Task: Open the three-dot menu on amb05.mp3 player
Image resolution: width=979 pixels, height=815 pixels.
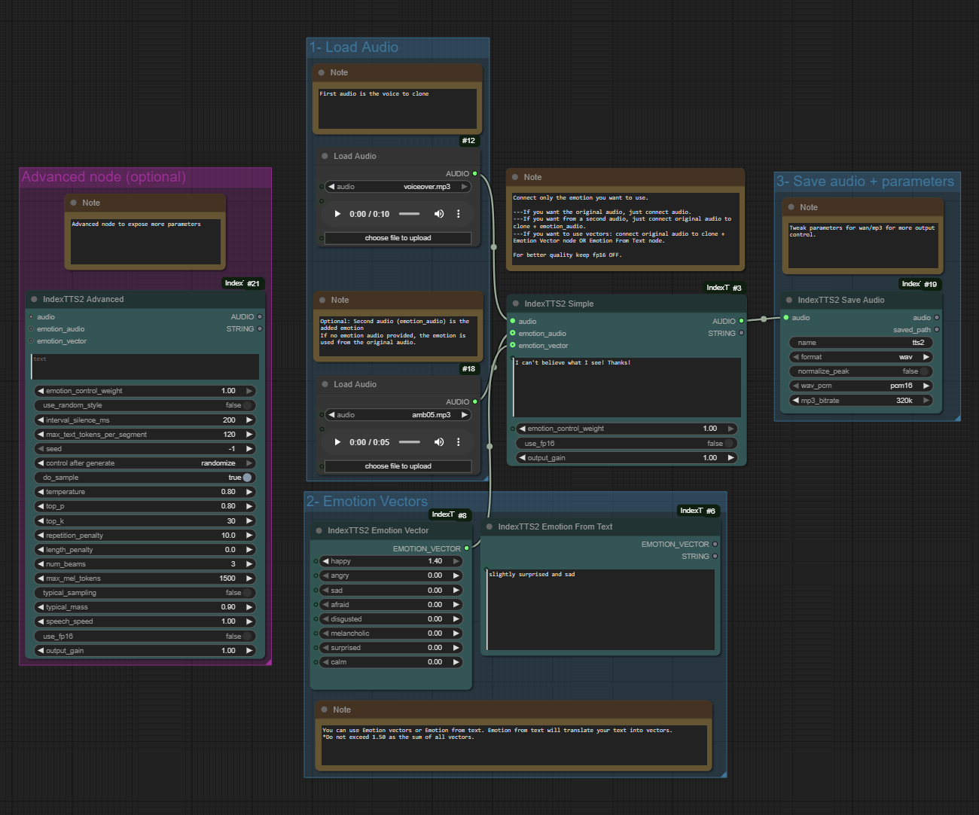Action: point(458,442)
